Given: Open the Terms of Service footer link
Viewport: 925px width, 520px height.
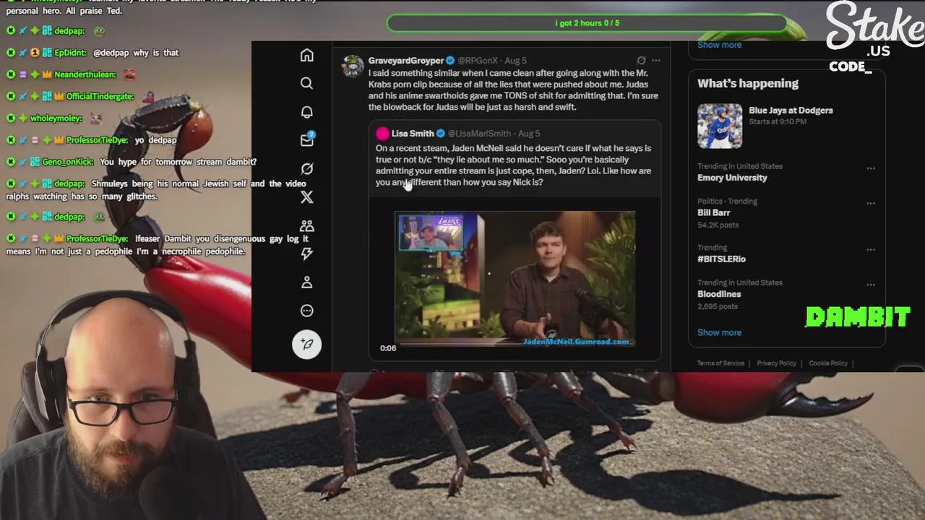Looking at the screenshot, I should [x=720, y=363].
